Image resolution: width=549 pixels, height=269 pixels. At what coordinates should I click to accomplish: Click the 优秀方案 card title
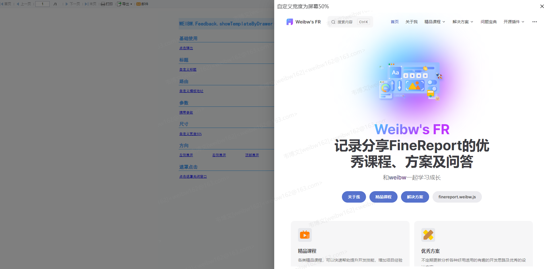point(431,251)
